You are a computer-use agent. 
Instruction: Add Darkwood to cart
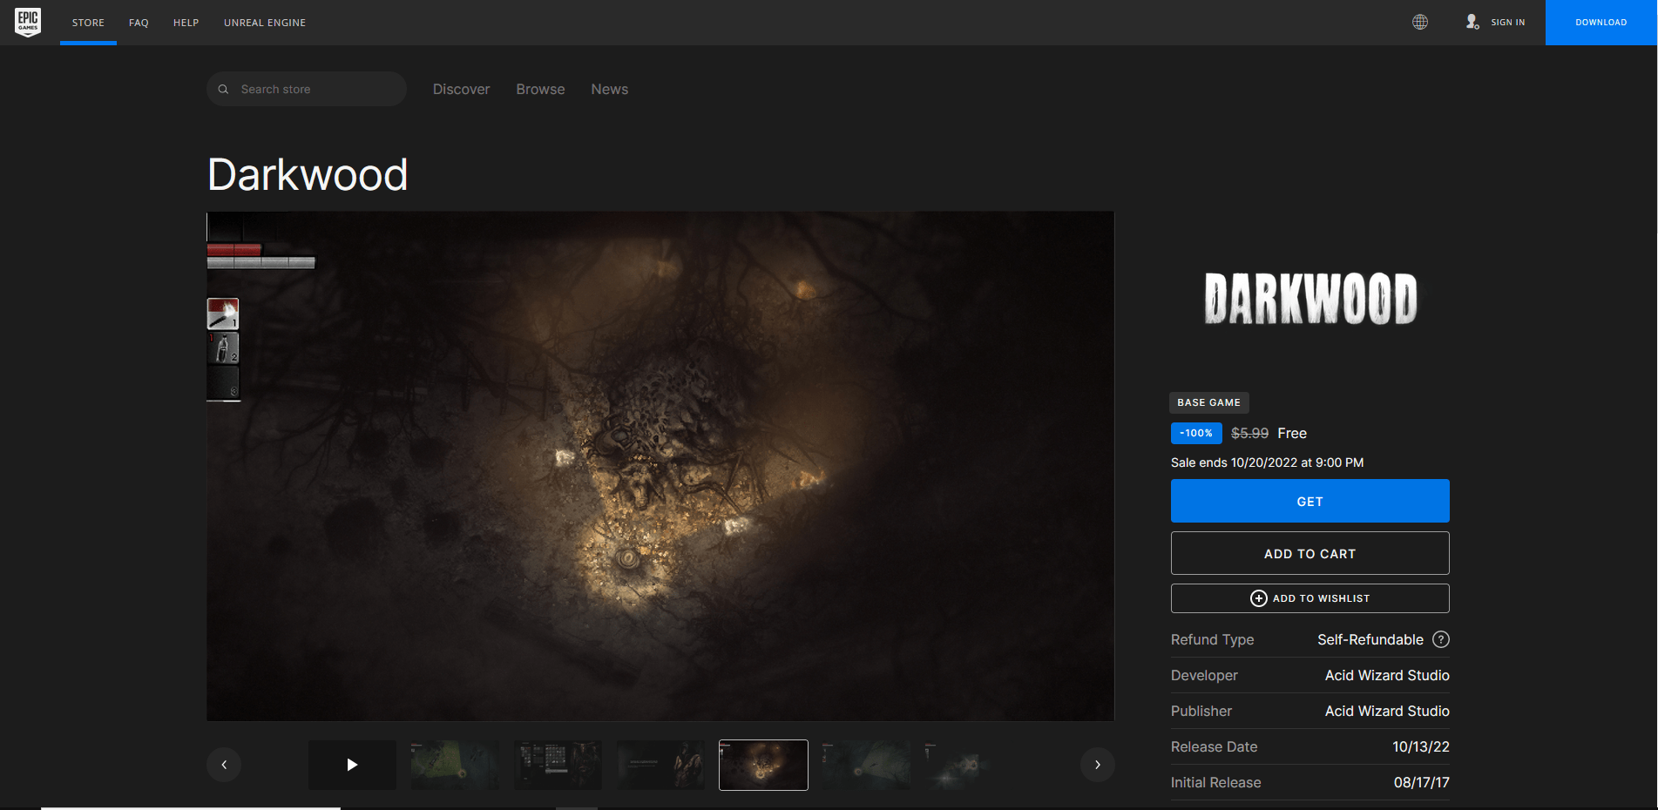click(x=1310, y=553)
